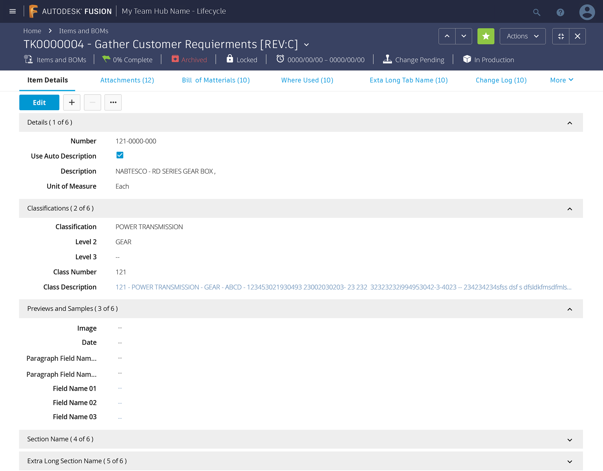Open the hamburger navigation menu
The height and width of the screenshot is (471, 603).
(13, 11)
